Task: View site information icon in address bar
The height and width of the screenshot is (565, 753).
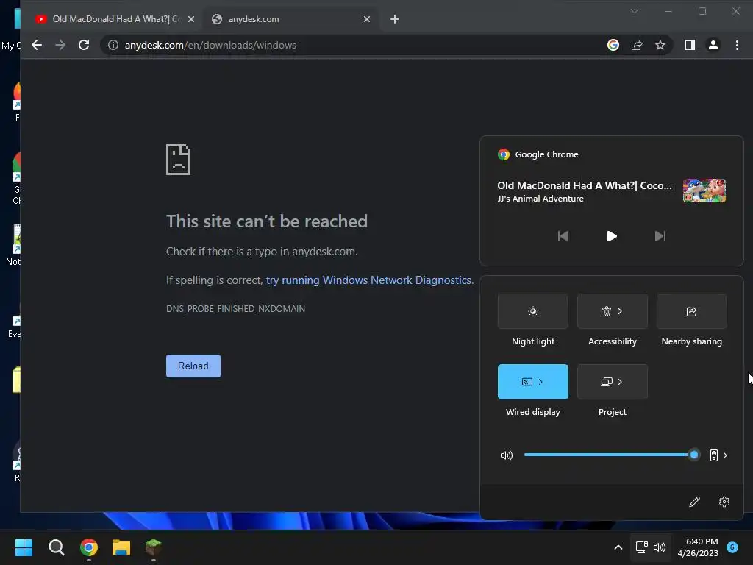Action: tap(113, 45)
